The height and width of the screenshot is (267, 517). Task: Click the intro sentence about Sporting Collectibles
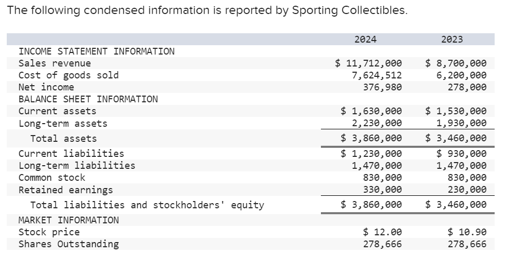(x=208, y=10)
